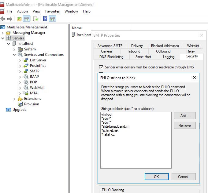Screen dimensions: 208x193
Task: Click the Export List toolbar icon
Action: coord(36,19)
